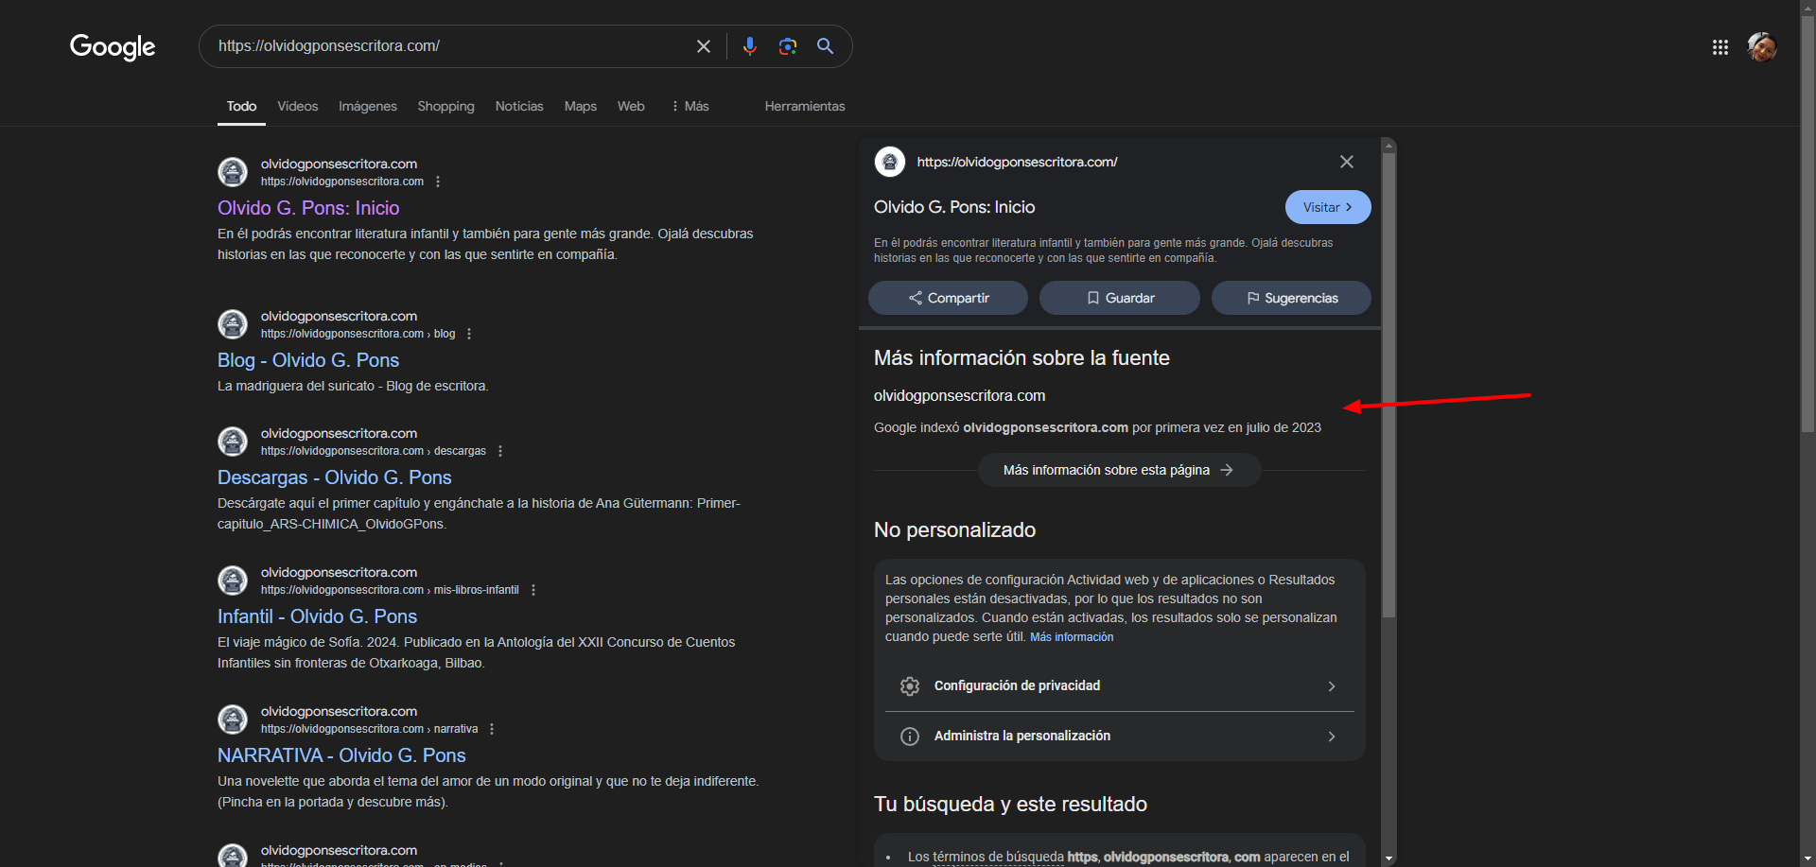Click the magnifier search icon

[826, 46]
